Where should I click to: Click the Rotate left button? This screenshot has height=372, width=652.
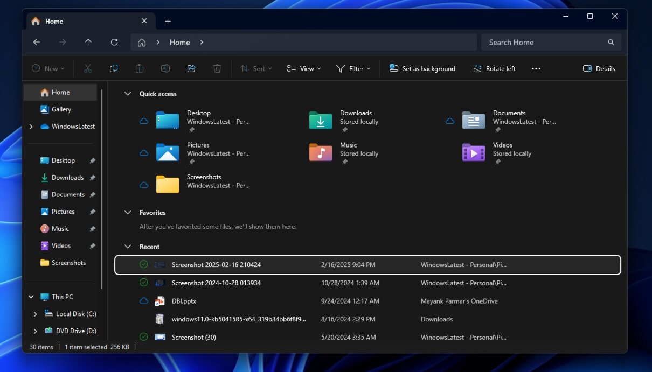point(494,68)
